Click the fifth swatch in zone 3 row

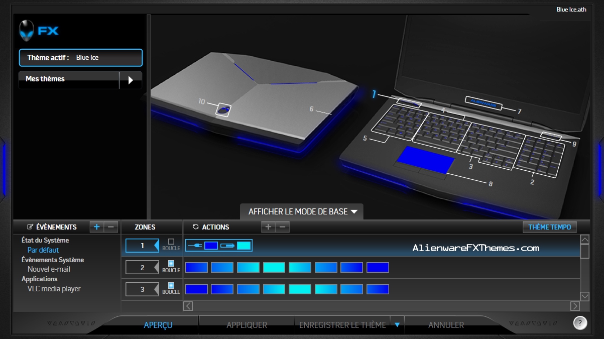tap(300, 289)
